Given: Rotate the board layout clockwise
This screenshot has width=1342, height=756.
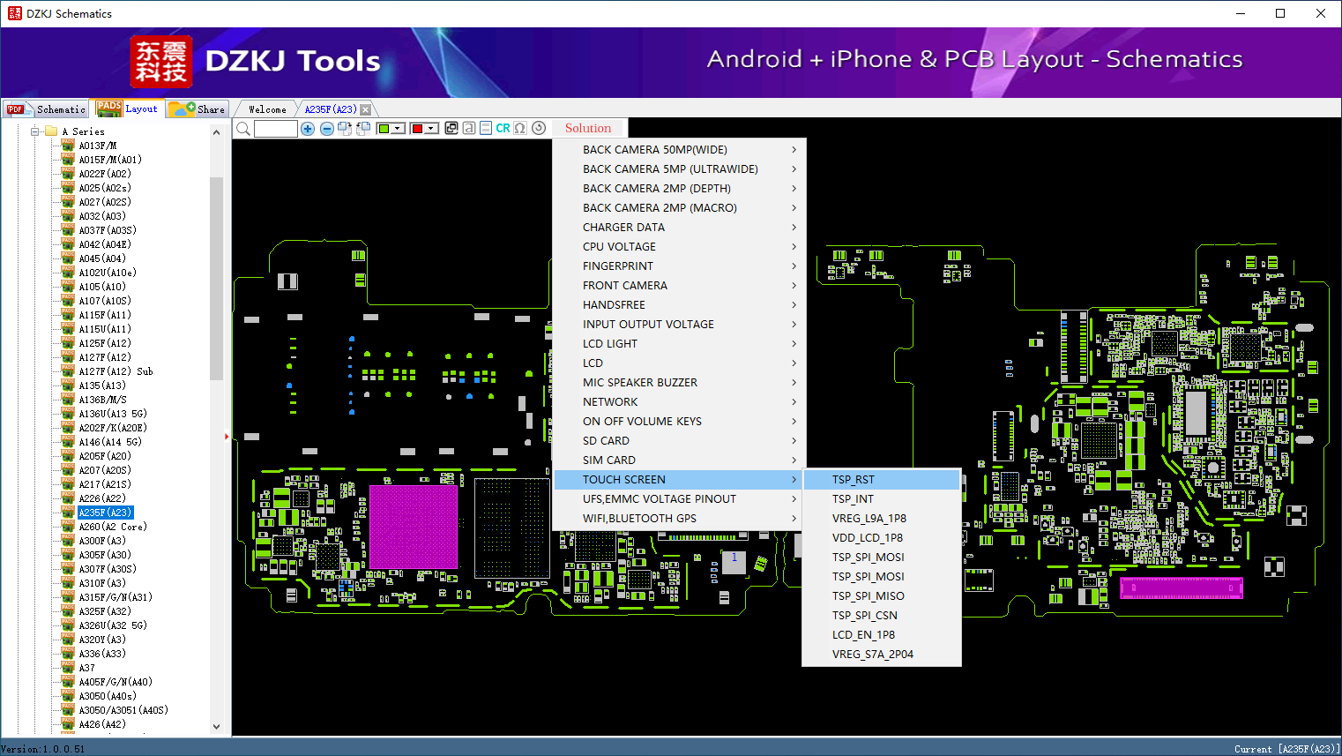Looking at the screenshot, I should tap(345, 129).
